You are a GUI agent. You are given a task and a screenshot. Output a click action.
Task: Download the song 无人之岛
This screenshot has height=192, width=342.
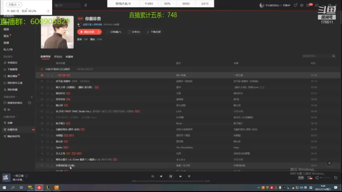click(x=52, y=154)
